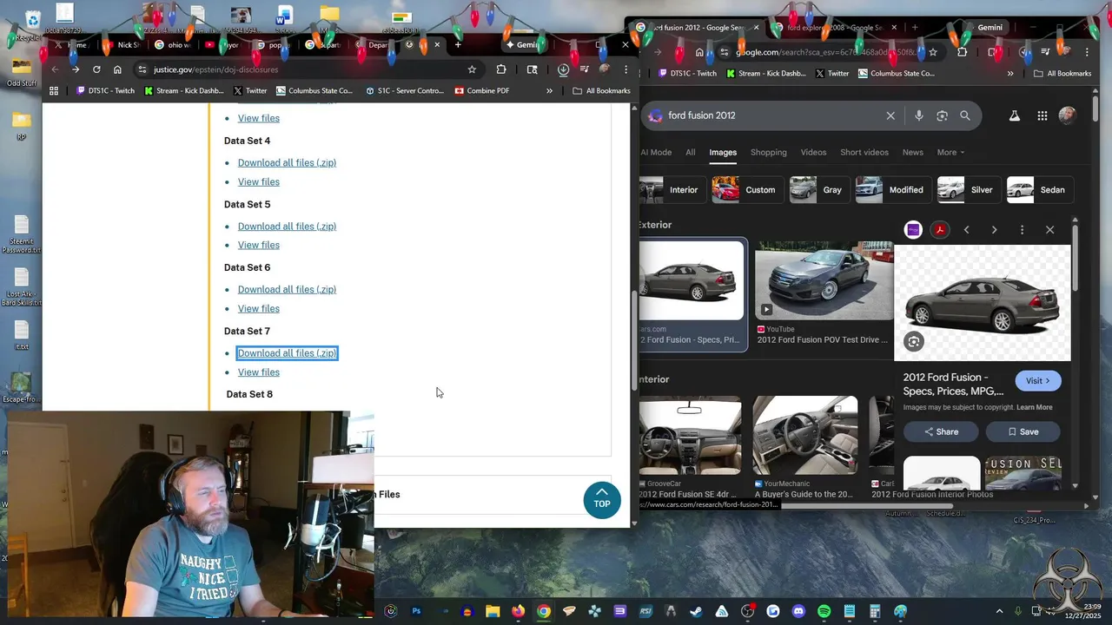Switch to the News search tab

(913, 152)
